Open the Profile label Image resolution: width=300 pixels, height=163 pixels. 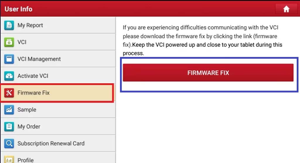pyautogui.click(x=25, y=160)
